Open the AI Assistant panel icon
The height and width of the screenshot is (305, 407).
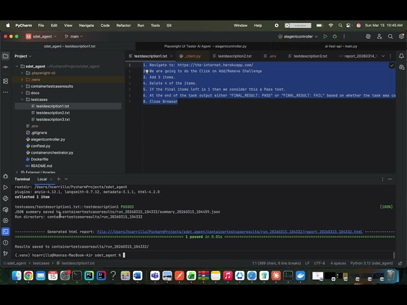pos(401,67)
